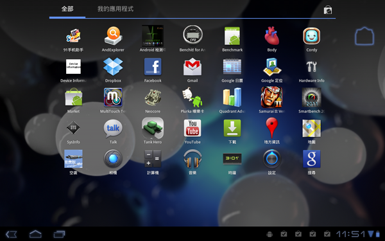Launch MultiTouch Tester app
The image size is (385, 241).
pyautogui.click(x=113, y=98)
